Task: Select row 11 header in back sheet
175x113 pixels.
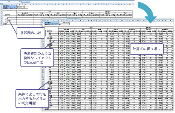Action: [1, 24]
